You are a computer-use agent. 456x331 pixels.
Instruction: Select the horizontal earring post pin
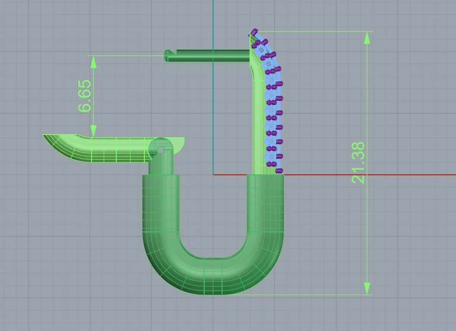click(x=207, y=55)
